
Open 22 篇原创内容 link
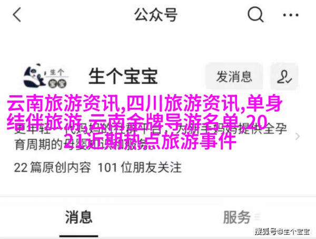[52, 167]
